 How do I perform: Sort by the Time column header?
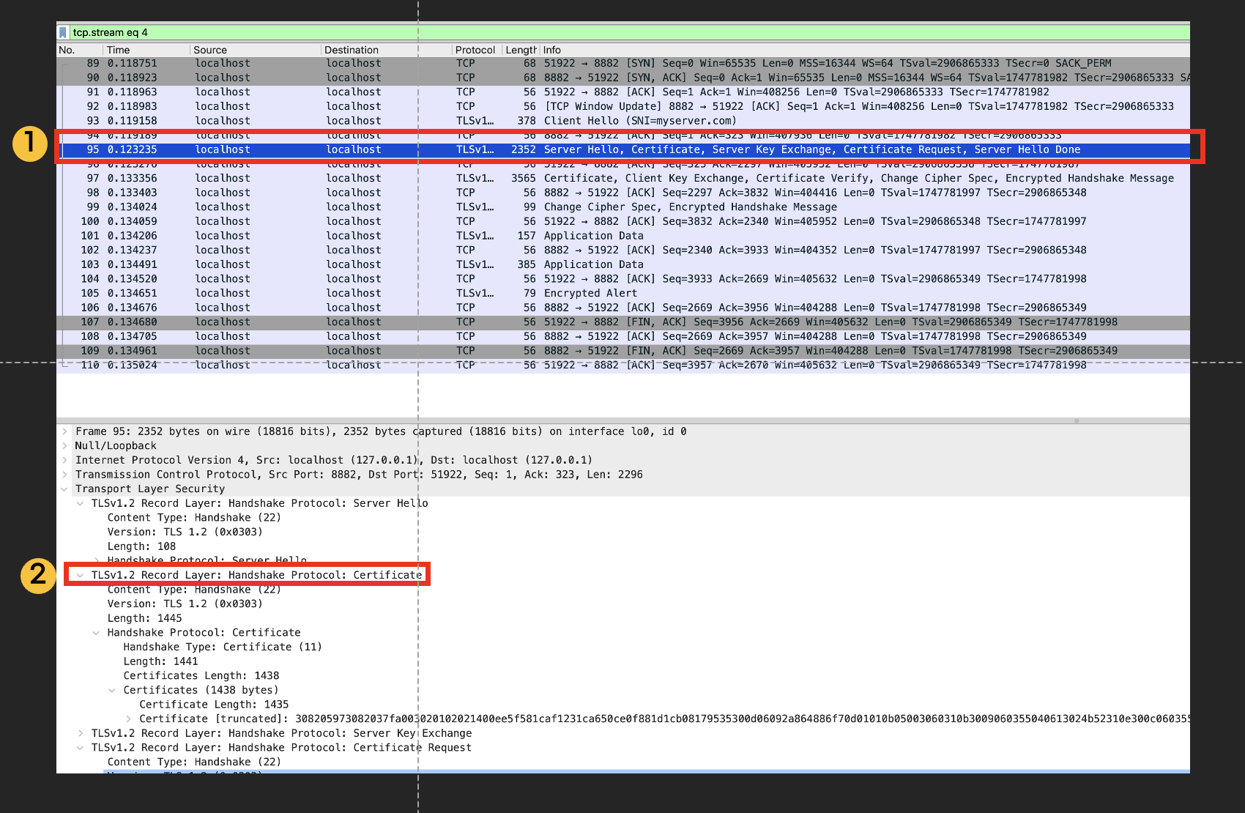pos(146,50)
